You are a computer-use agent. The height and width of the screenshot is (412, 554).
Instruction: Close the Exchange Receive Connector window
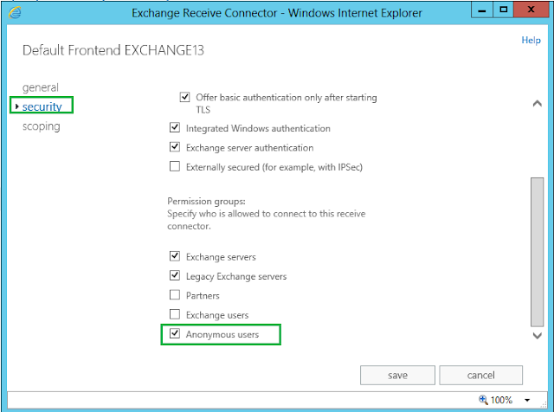click(531, 10)
